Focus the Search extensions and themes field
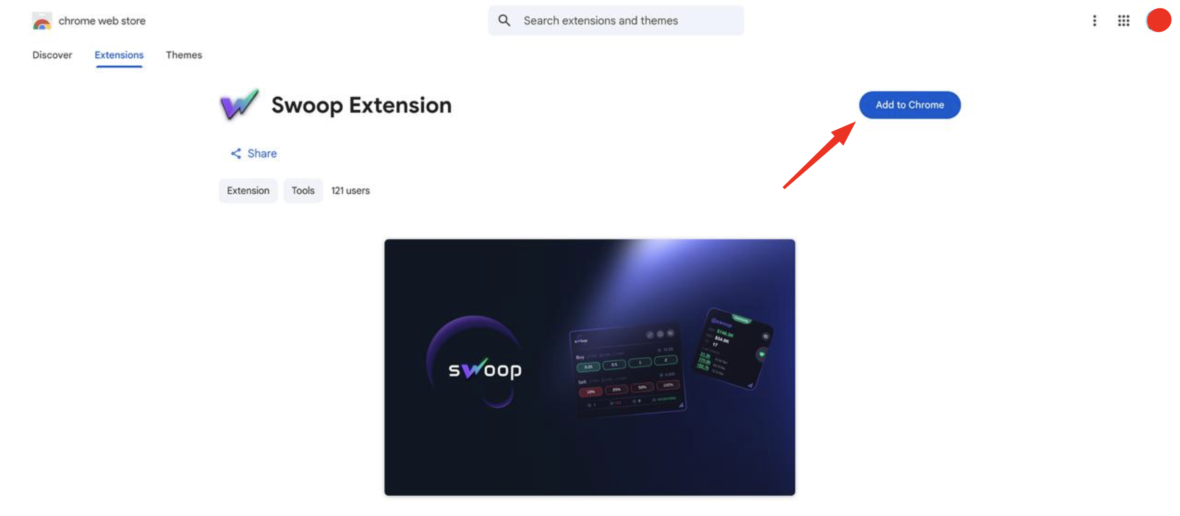The width and height of the screenshot is (1180, 516). [x=616, y=20]
